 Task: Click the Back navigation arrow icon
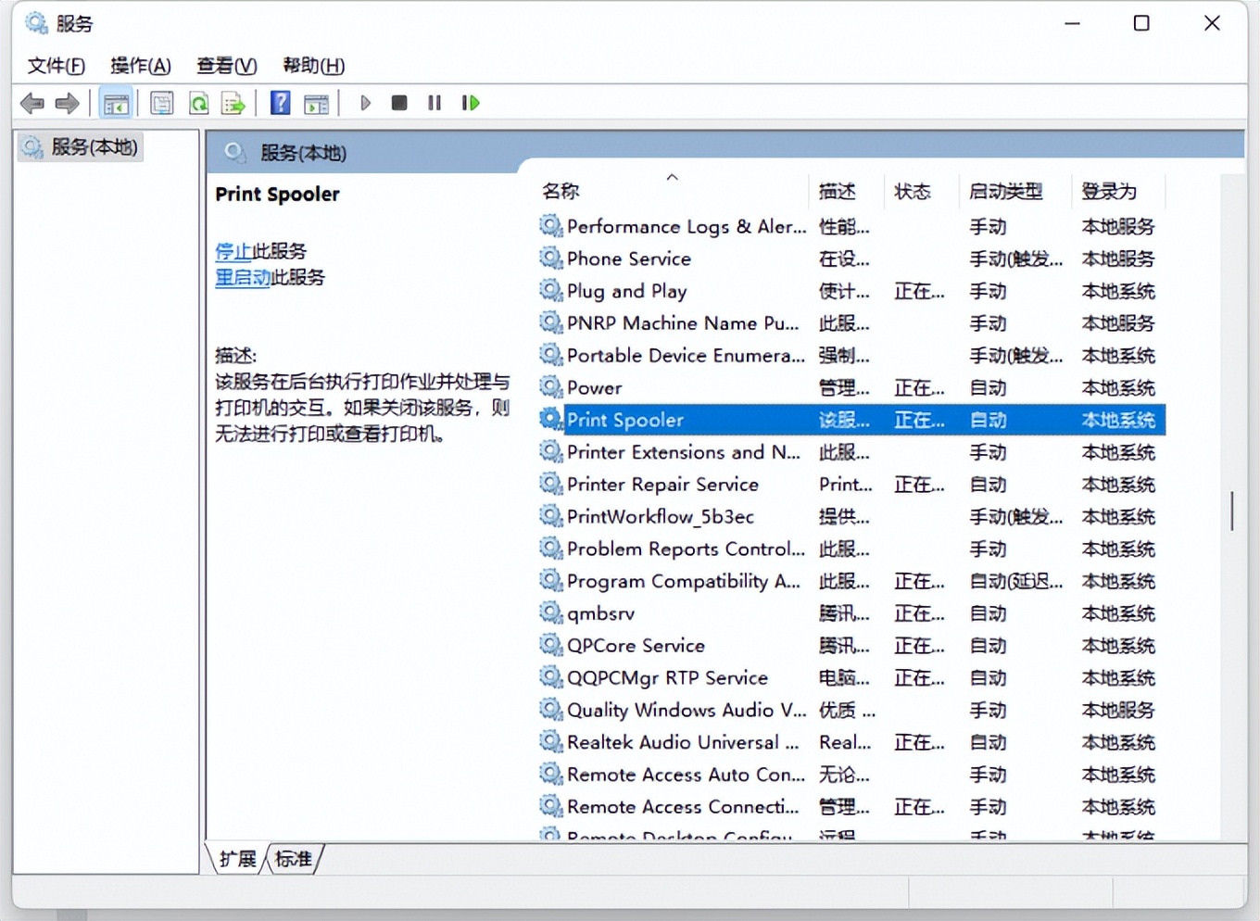[x=31, y=102]
